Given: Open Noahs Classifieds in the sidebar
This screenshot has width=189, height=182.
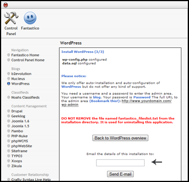Looking at the screenshot, I should click(x=25, y=97).
